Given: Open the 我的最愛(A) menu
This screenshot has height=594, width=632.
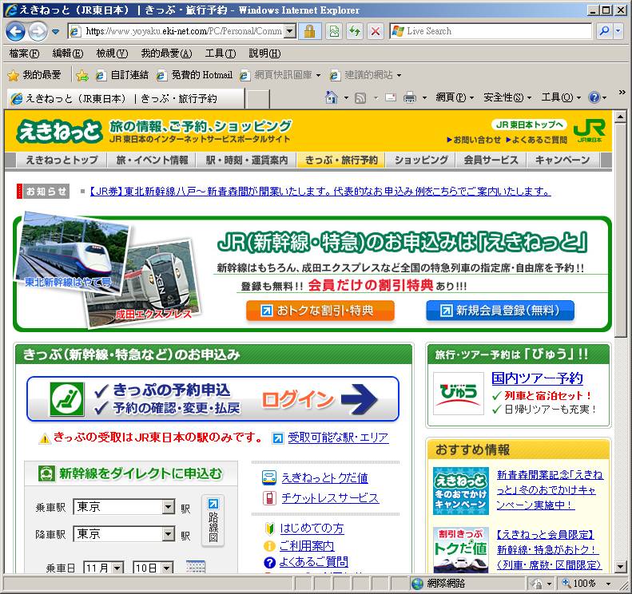Looking at the screenshot, I should tap(166, 53).
